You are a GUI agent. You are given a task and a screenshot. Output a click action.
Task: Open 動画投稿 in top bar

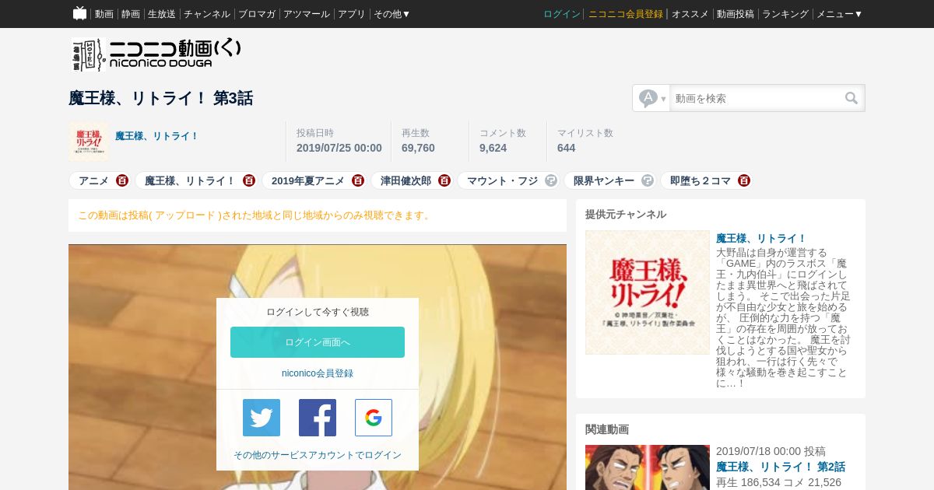pos(736,14)
